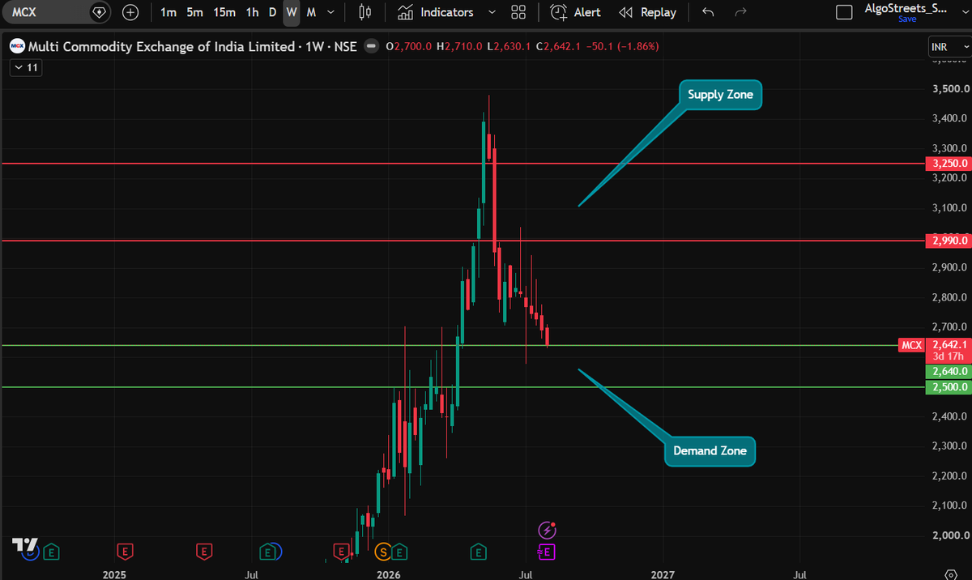
Task: Click the MCX last price tag
Action: (912, 345)
